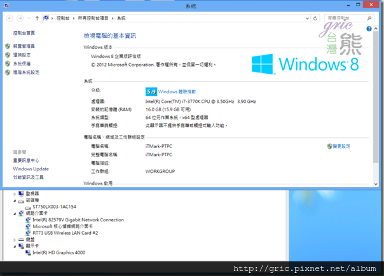This screenshot has width=384, height=276.
Task: Click the shield icon beside 系統保護
Action: (x=8, y=64)
